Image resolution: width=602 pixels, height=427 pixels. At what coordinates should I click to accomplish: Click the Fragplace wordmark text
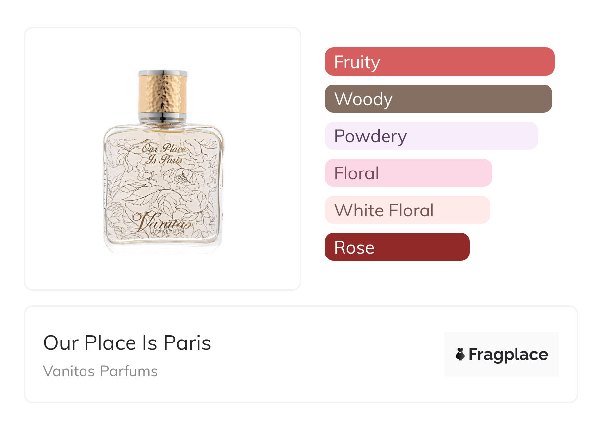pyautogui.click(x=508, y=355)
